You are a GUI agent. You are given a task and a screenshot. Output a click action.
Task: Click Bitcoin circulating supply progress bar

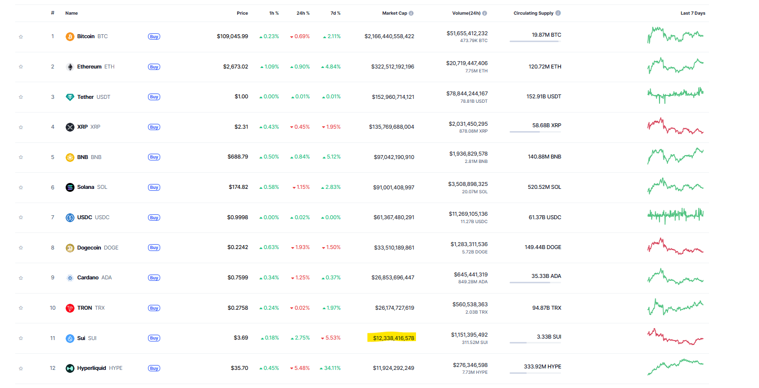(535, 42)
